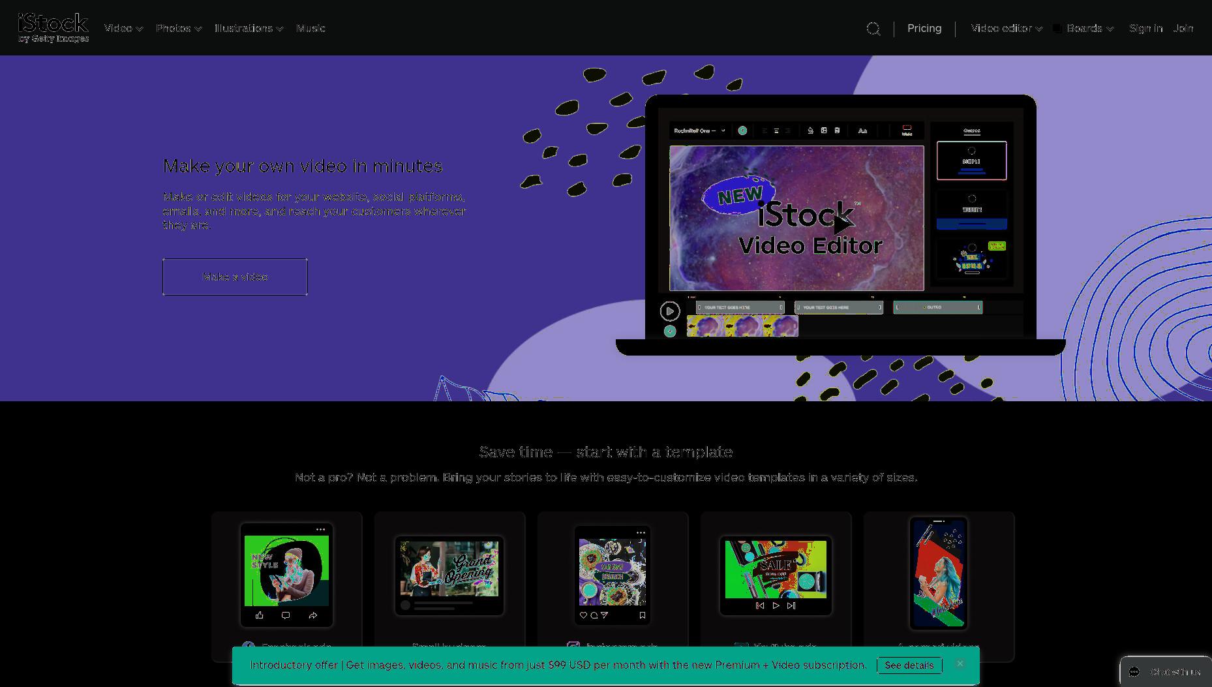This screenshot has height=687, width=1212.
Task: Close the introductory offer banner
Action: [960, 664]
